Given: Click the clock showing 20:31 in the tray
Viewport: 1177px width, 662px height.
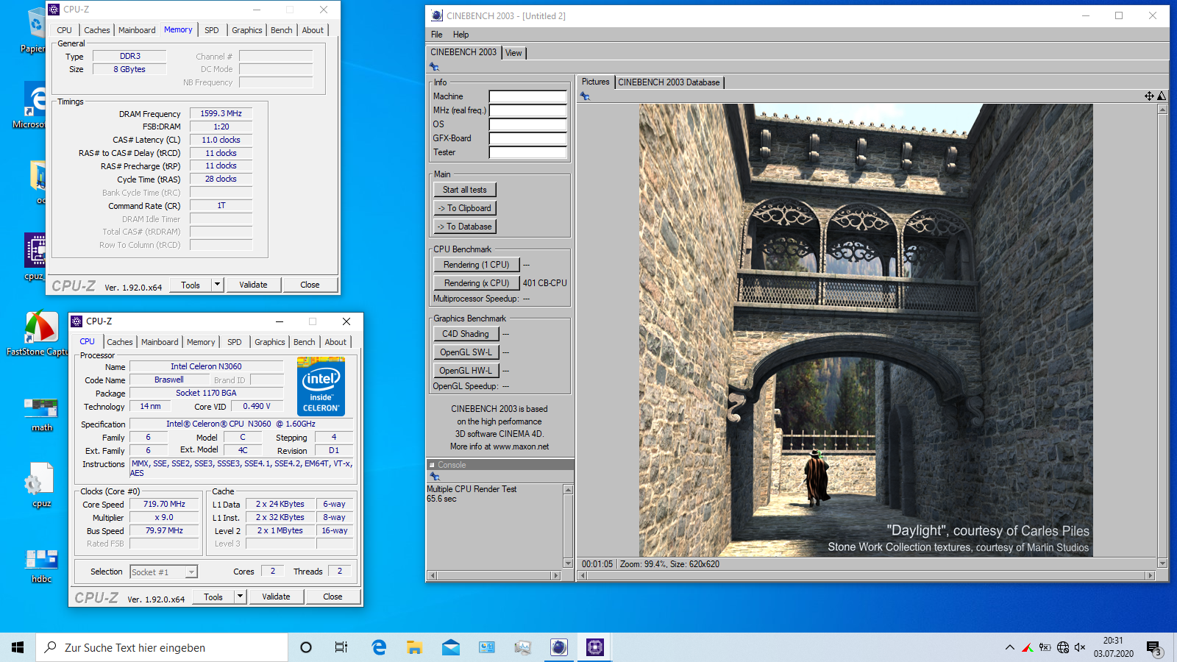Looking at the screenshot, I should click(1113, 641).
